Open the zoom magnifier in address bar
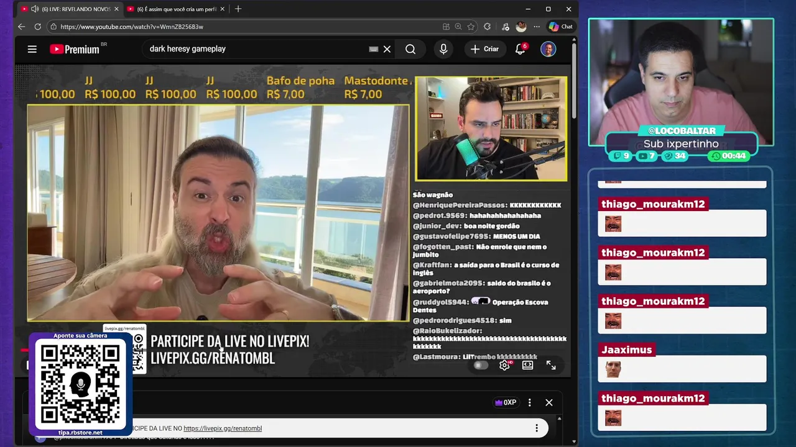The width and height of the screenshot is (796, 447). pyautogui.click(x=458, y=27)
